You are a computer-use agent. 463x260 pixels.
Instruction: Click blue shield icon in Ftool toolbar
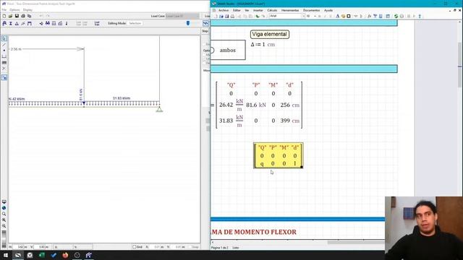tap(188, 23)
